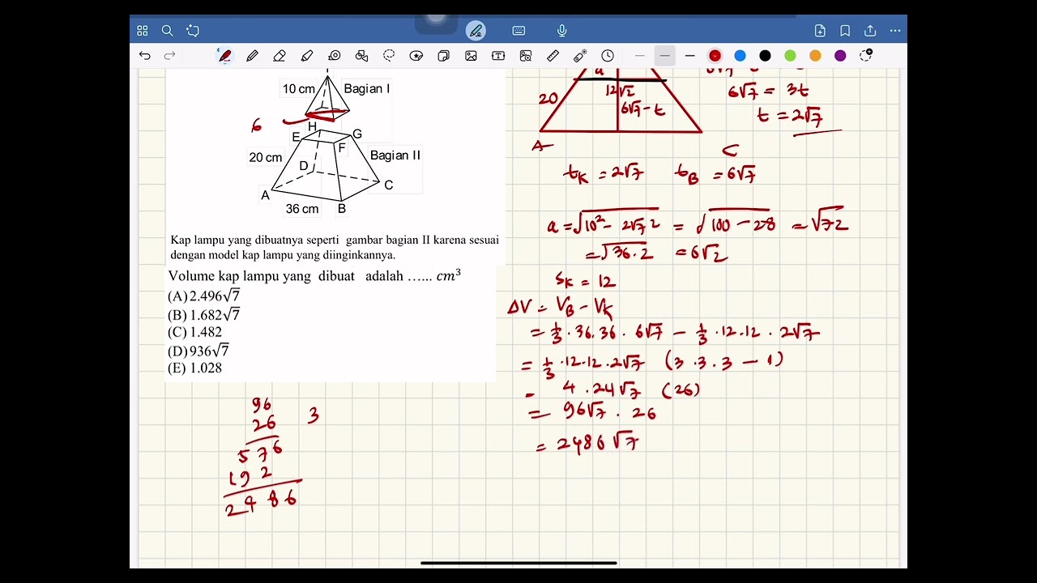Tap the 'Bagian I' label
Image resolution: width=1037 pixels, height=583 pixels.
[x=367, y=89]
